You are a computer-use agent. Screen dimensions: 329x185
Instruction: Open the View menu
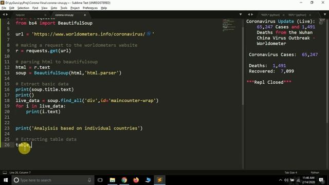[x=44, y=8]
